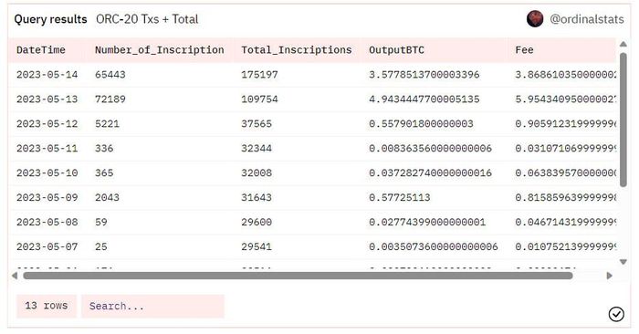This screenshot has width=639, height=334.
Task: Click the horizontal scrollbar thumb
Action: [x=298, y=276]
